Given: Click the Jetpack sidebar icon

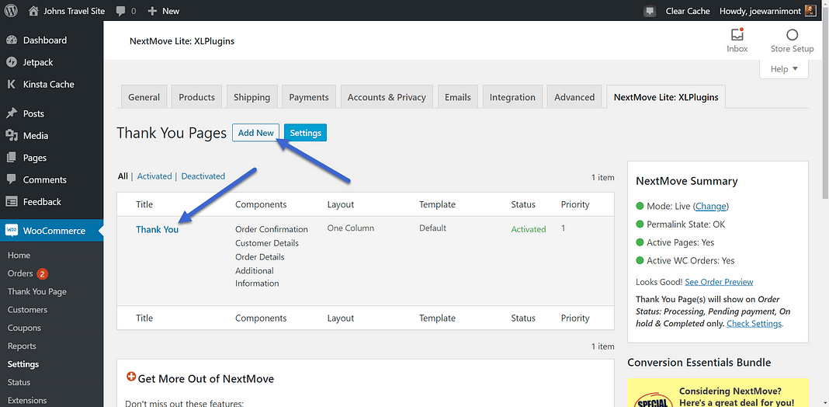Looking at the screenshot, I should [x=11, y=62].
